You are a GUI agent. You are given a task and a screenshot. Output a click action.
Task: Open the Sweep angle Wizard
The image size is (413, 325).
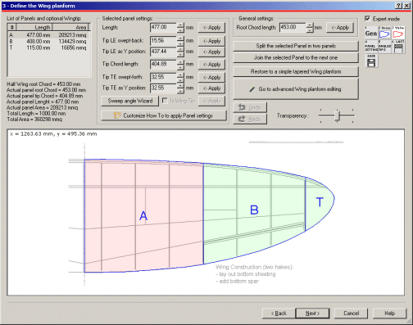(130, 101)
